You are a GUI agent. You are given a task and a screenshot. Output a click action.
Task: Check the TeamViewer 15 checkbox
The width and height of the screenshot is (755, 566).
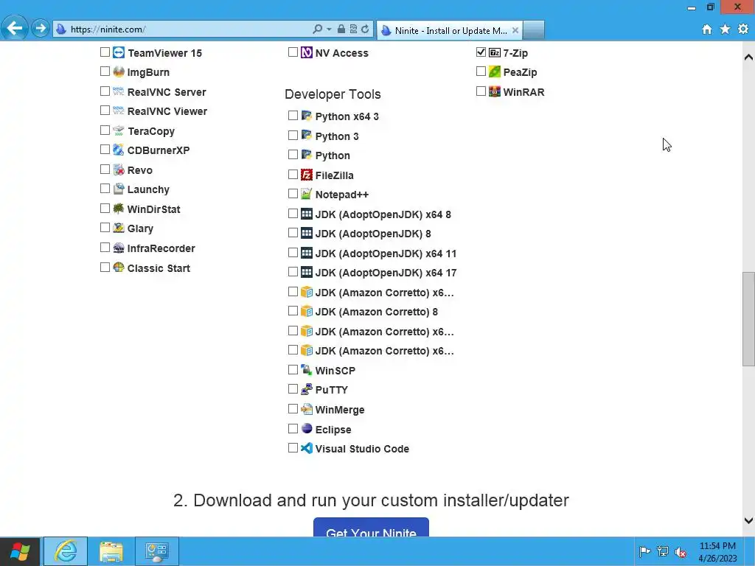[x=105, y=52]
